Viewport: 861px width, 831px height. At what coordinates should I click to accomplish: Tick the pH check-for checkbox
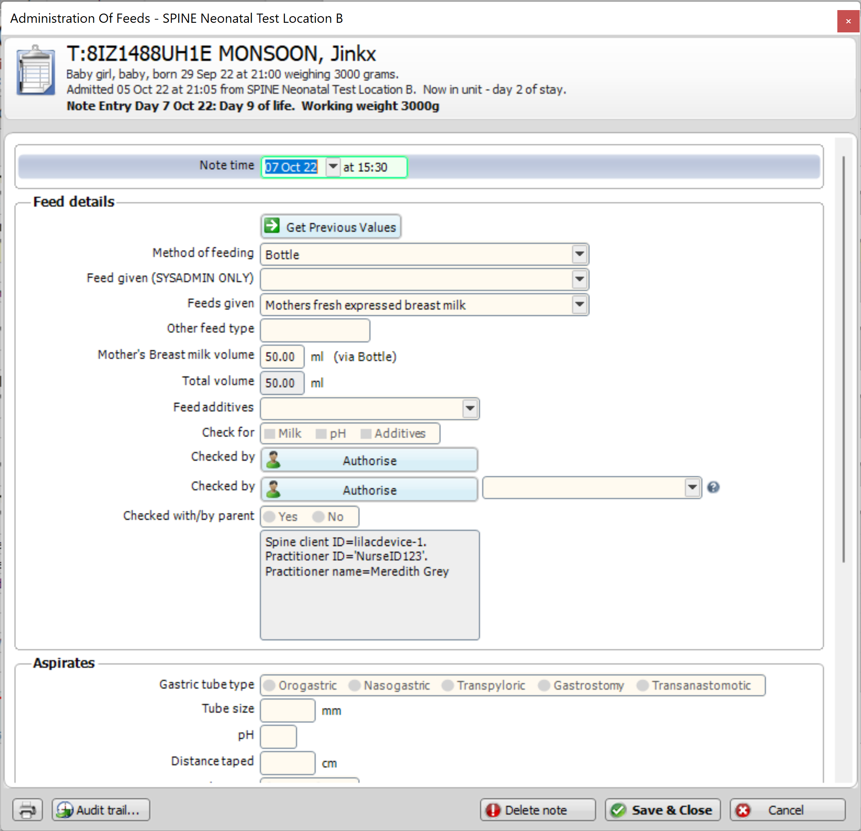pos(321,434)
